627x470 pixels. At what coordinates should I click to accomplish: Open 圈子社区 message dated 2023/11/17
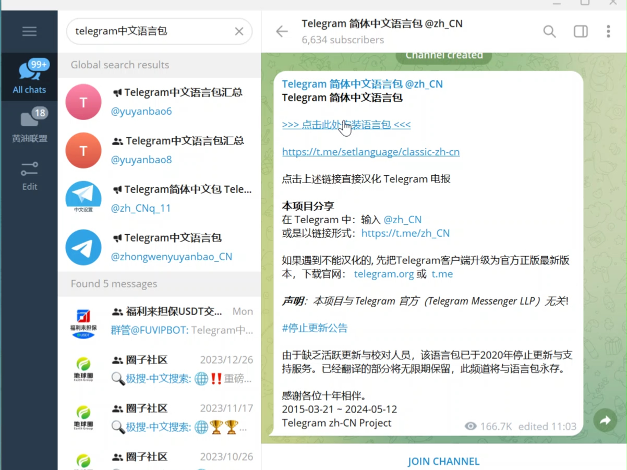(159, 418)
